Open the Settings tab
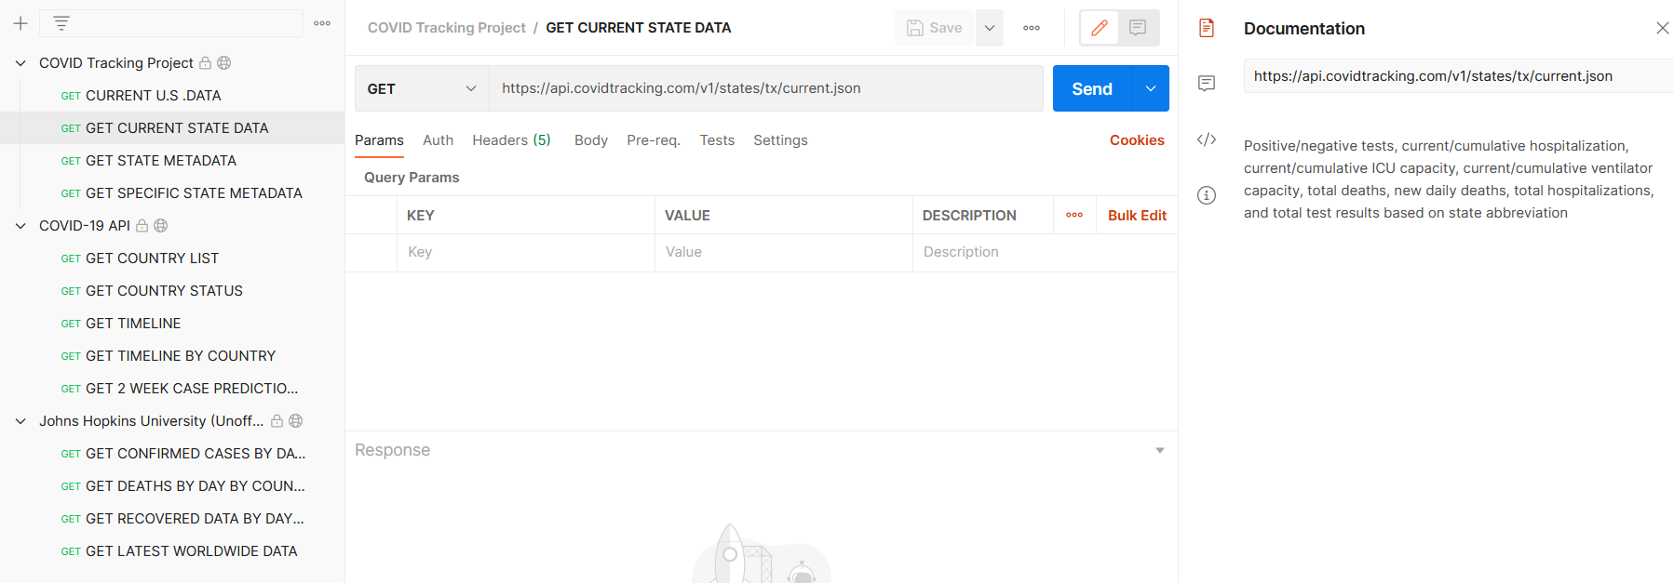Image resolution: width=1674 pixels, height=583 pixels. 780,140
